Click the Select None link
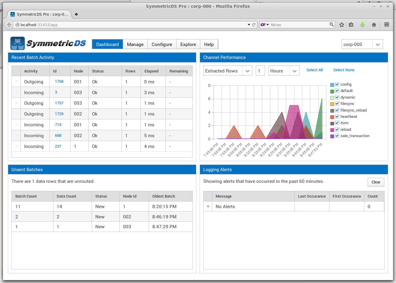Image resolution: width=396 pixels, height=283 pixels. [x=344, y=70]
